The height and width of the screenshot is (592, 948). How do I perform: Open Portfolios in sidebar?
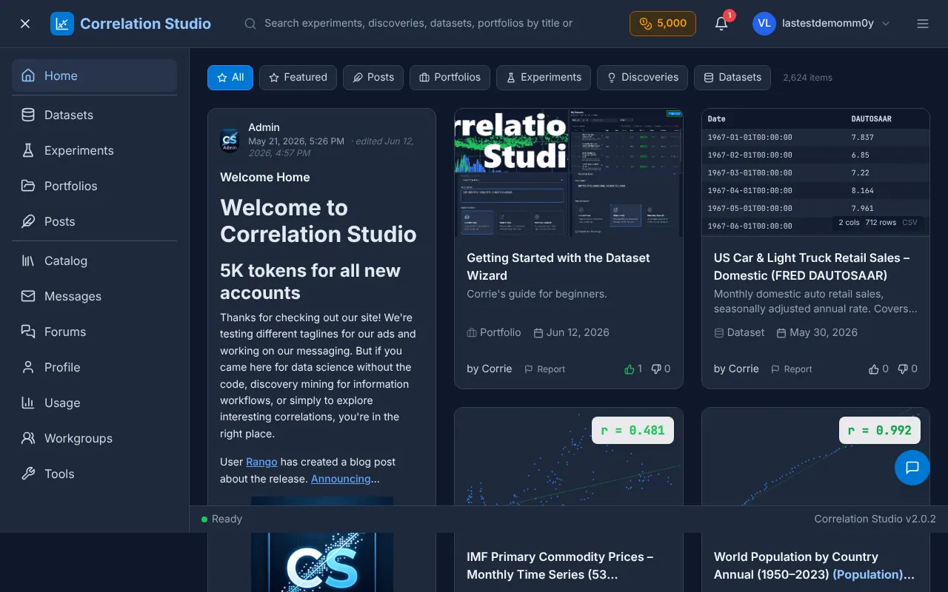[x=94, y=186]
